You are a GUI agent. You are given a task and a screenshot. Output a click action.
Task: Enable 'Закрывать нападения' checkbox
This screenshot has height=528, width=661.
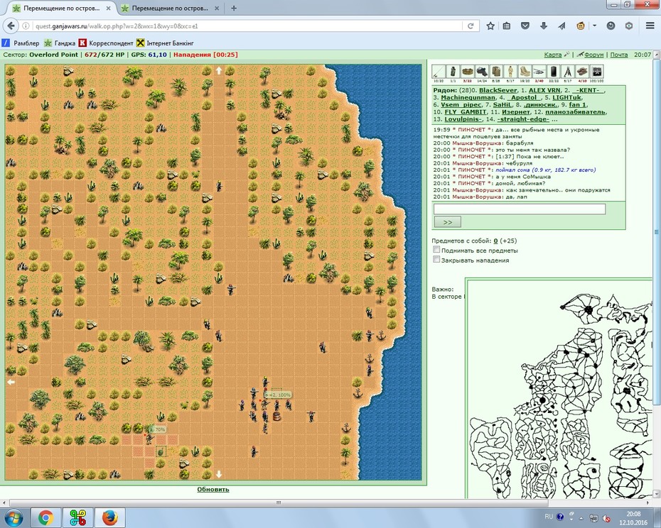click(436, 259)
